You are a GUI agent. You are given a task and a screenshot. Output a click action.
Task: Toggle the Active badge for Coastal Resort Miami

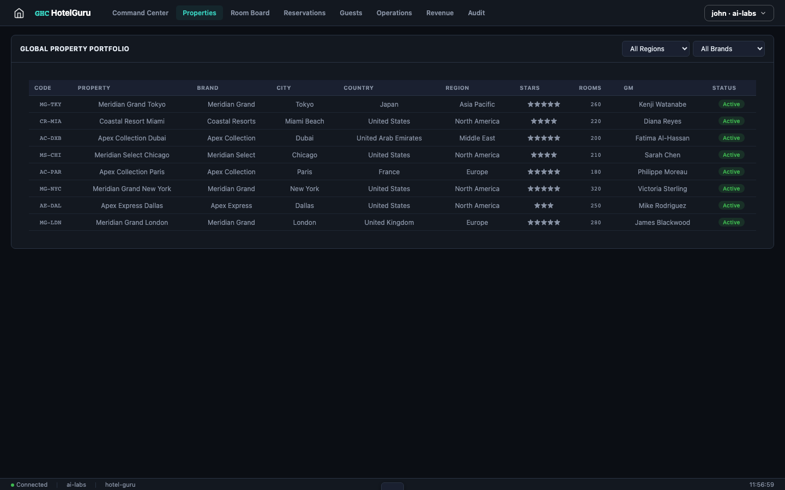pos(731,121)
